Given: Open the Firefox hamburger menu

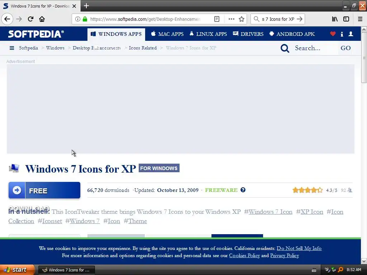Looking at the screenshot, I should pos(360,19).
